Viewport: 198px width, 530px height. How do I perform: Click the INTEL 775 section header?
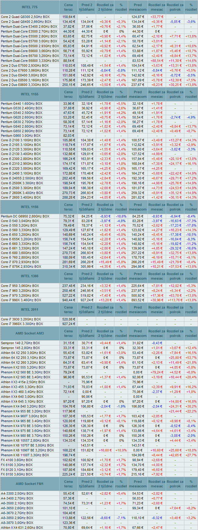30,7
